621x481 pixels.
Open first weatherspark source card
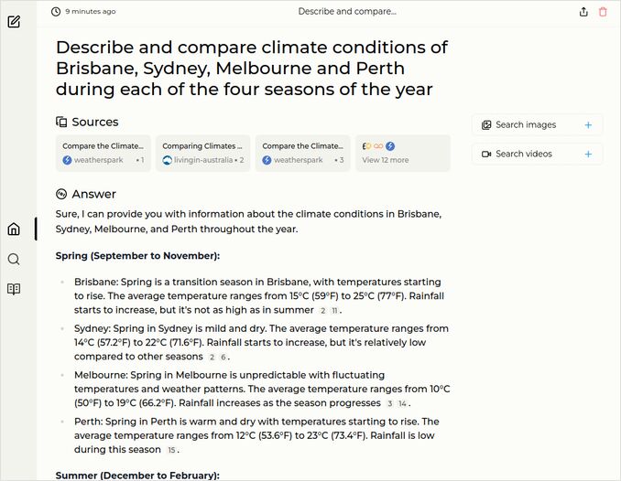pyautogui.click(x=103, y=154)
